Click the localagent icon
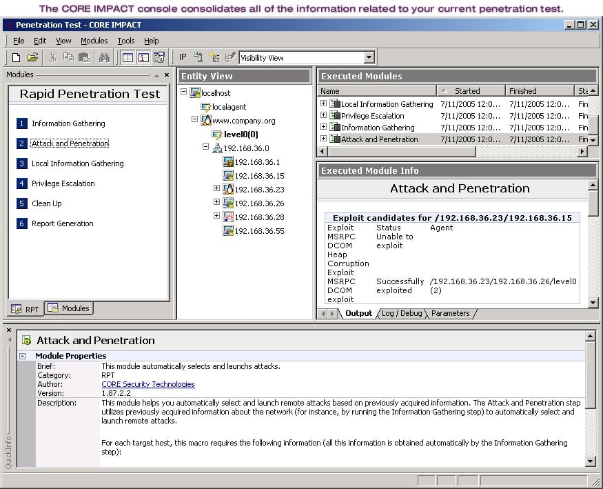 206,107
